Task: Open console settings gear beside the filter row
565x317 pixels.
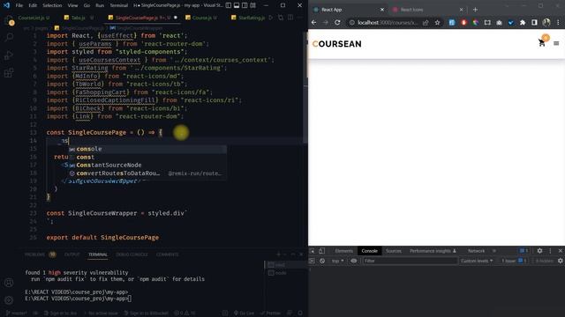Action: click(x=561, y=261)
